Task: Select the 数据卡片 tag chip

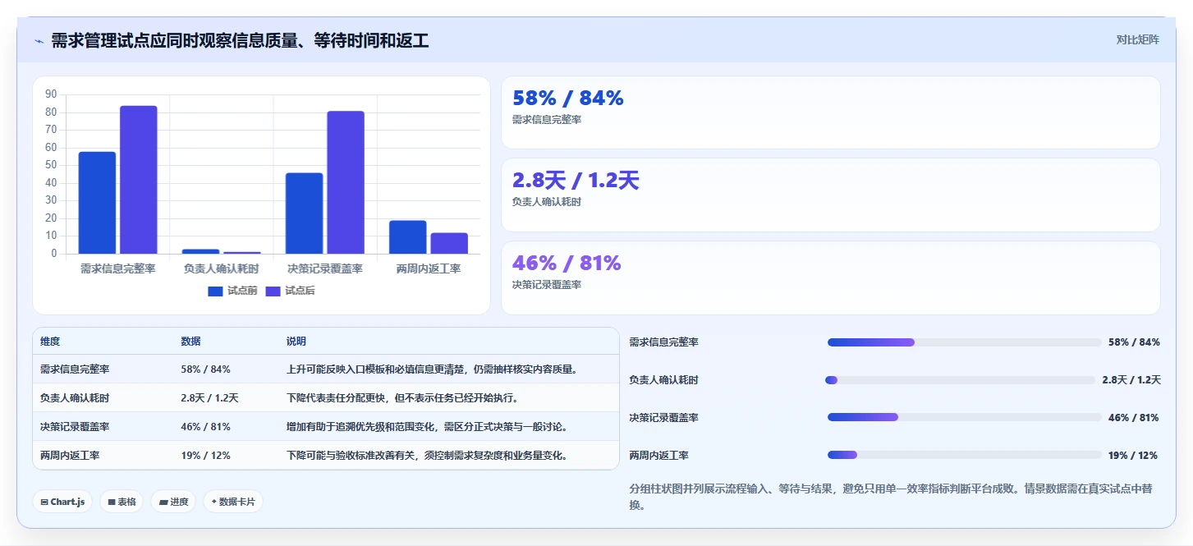Action: coord(233,502)
